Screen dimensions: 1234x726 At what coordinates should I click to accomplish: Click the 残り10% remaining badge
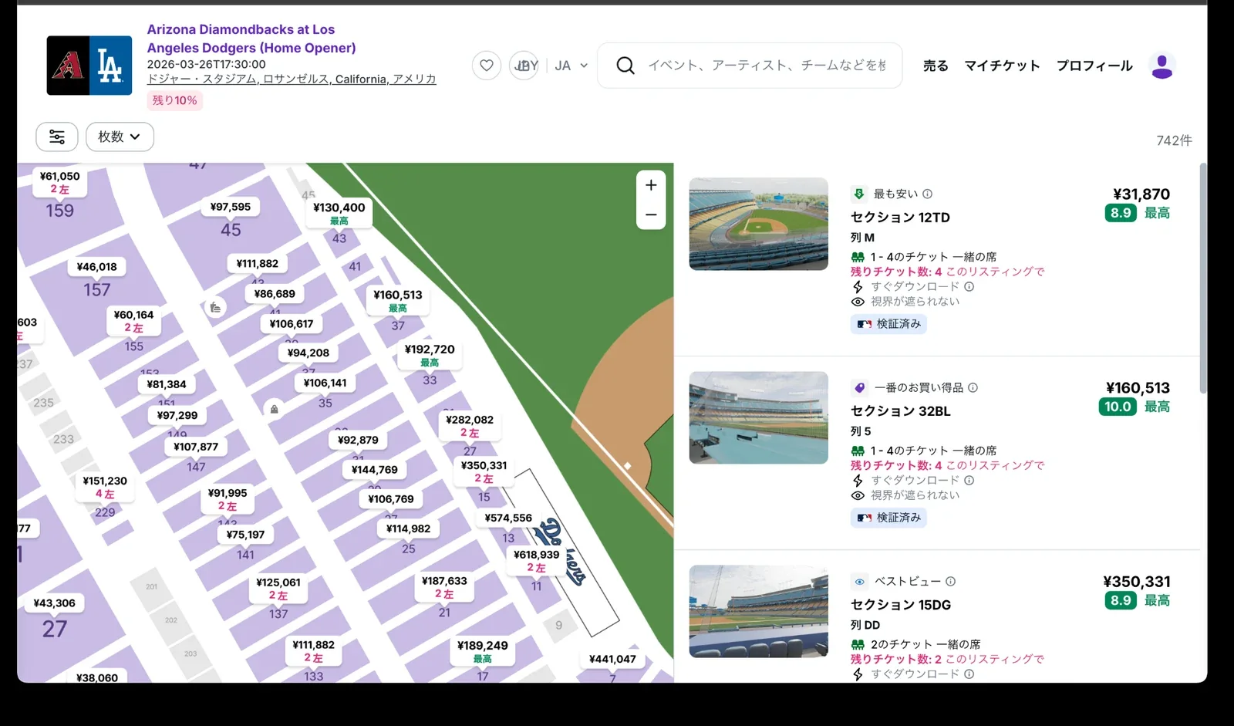click(x=174, y=100)
